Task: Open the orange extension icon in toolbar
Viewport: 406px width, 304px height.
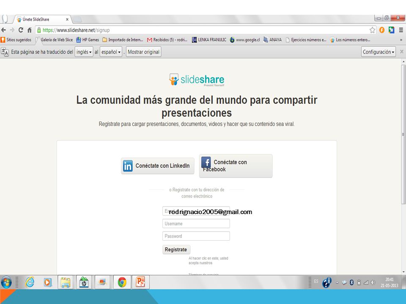Action: click(x=381, y=30)
